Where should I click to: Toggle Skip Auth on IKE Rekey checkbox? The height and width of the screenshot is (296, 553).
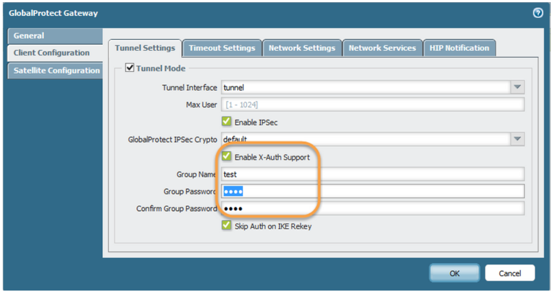(226, 225)
